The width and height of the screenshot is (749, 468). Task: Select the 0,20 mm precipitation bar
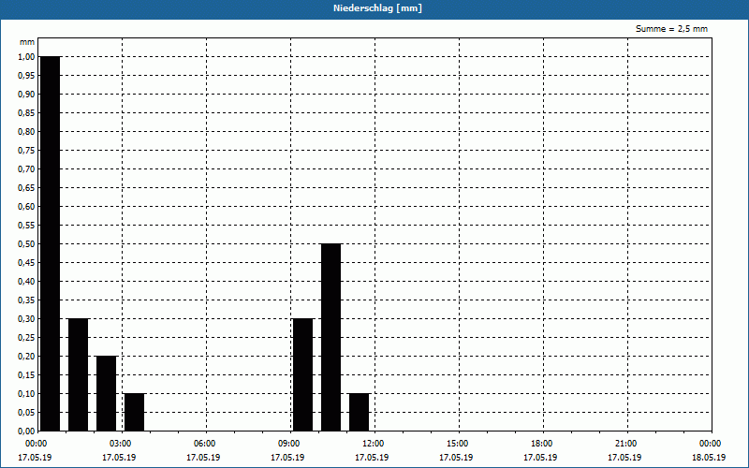coord(106,393)
